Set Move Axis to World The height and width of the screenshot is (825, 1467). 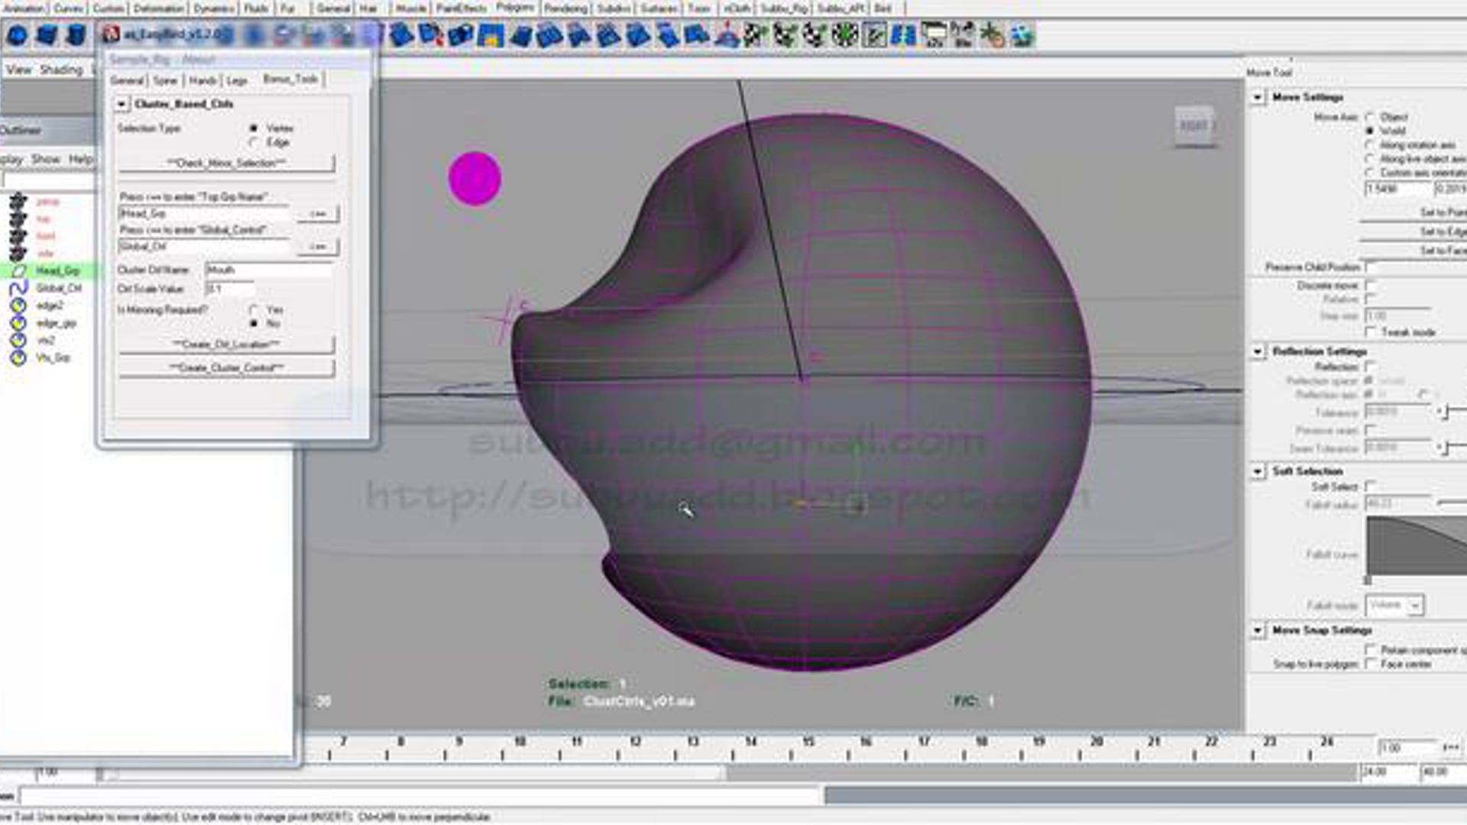1370,131
